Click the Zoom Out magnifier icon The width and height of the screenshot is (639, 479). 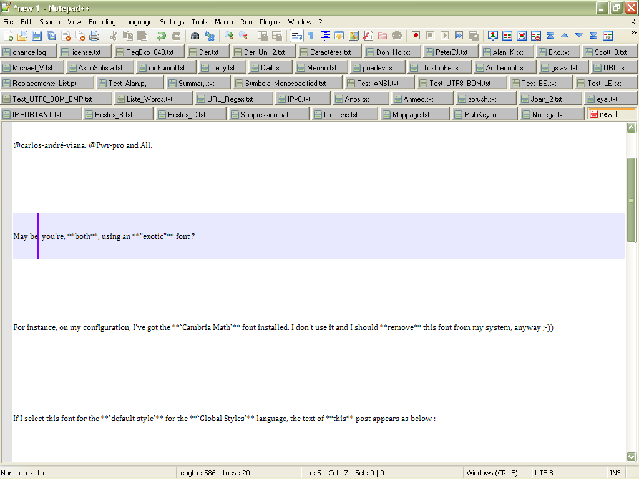point(243,36)
